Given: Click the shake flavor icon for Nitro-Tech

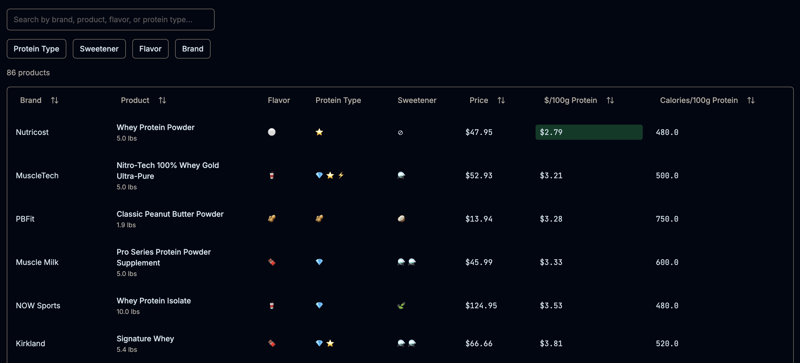Looking at the screenshot, I should click(271, 175).
